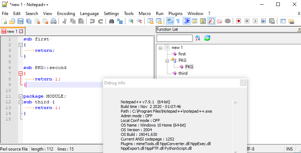Toggle the Document Map panel

point(203,21)
